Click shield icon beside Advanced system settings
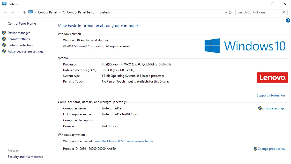Image resolution: width=291 pixels, height=164 pixels. [4, 51]
